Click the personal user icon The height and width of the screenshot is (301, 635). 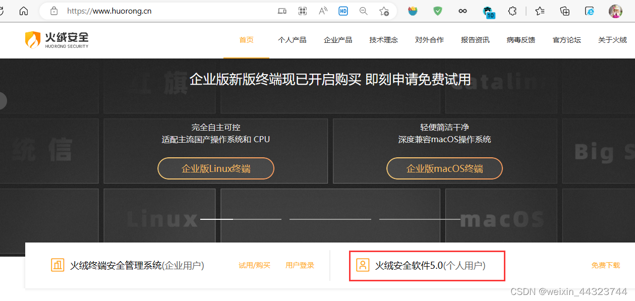click(x=363, y=265)
